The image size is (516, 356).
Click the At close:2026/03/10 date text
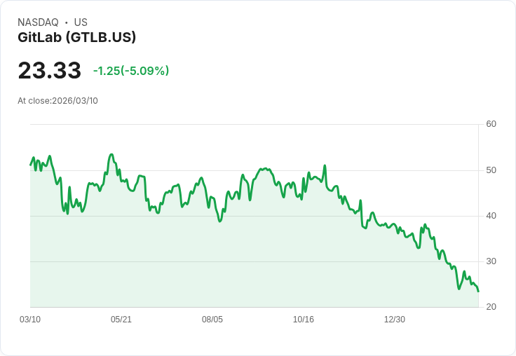coord(57,101)
